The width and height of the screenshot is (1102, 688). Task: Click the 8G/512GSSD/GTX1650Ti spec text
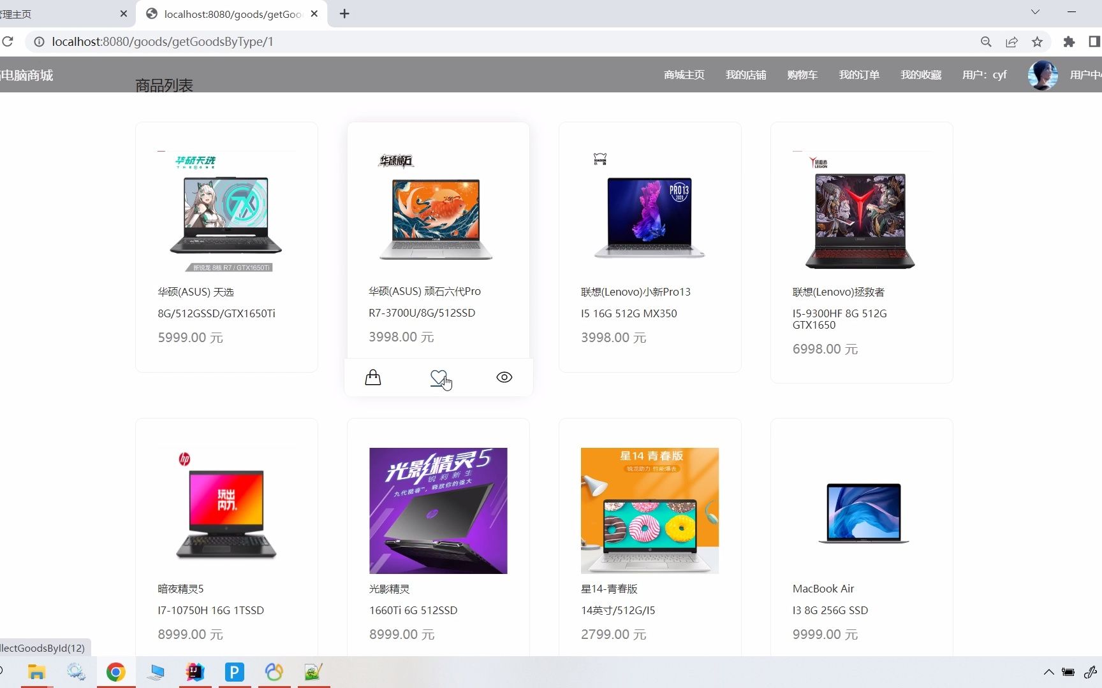point(216,313)
